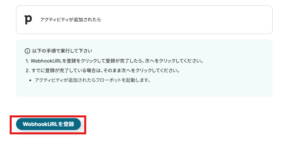This screenshot has width=293, height=141.
Task: Click the "2." list number marker
Action: point(28,71)
